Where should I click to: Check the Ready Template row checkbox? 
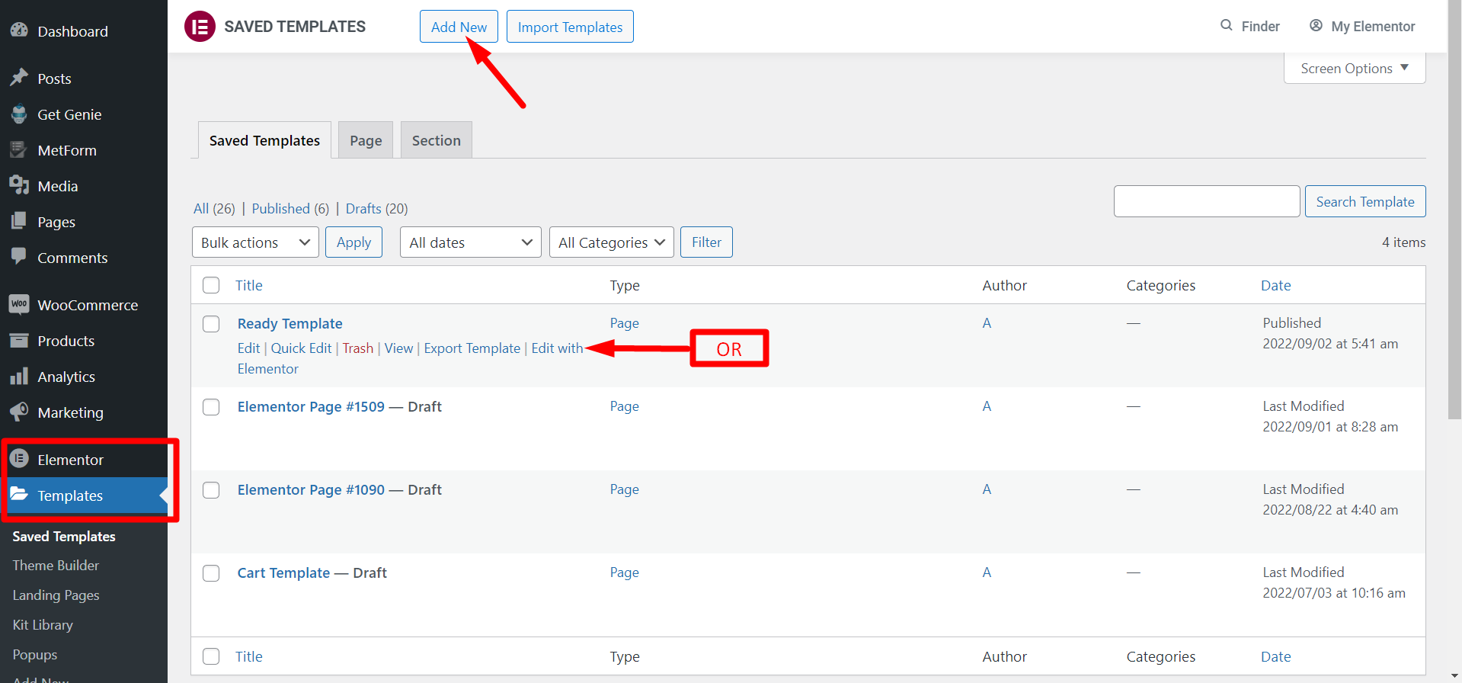pyautogui.click(x=211, y=324)
